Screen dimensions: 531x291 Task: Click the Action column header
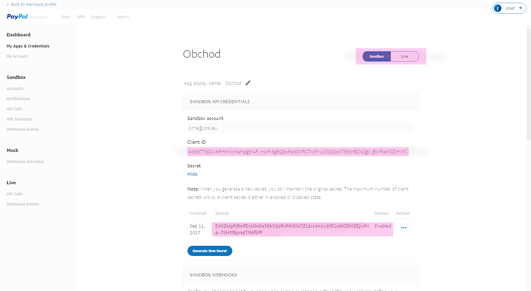[x=403, y=213]
